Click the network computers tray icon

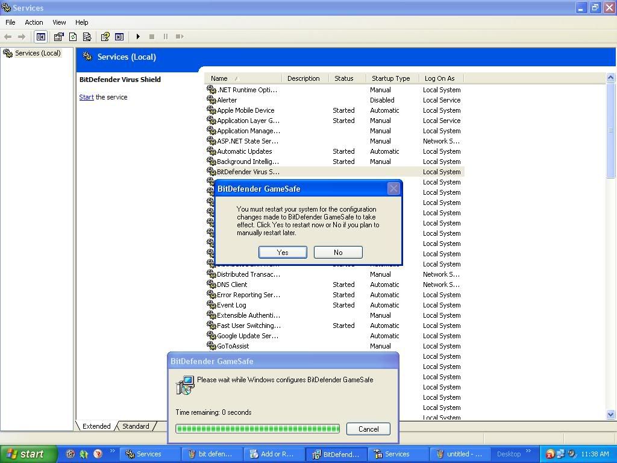[x=560, y=454]
